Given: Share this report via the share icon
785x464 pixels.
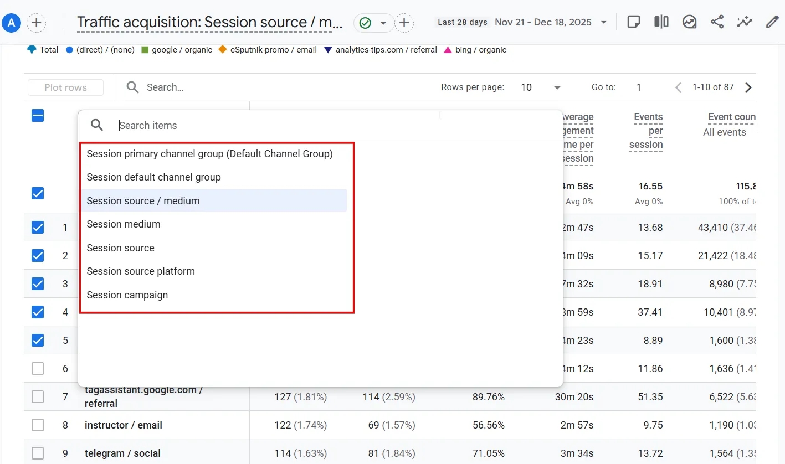Looking at the screenshot, I should pos(717,22).
